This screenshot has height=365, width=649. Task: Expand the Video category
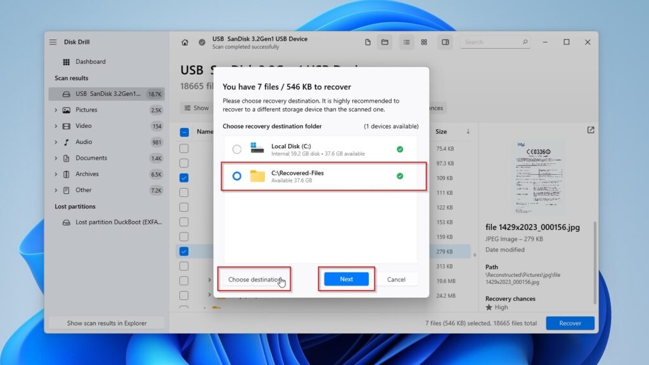[x=56, y=126]
